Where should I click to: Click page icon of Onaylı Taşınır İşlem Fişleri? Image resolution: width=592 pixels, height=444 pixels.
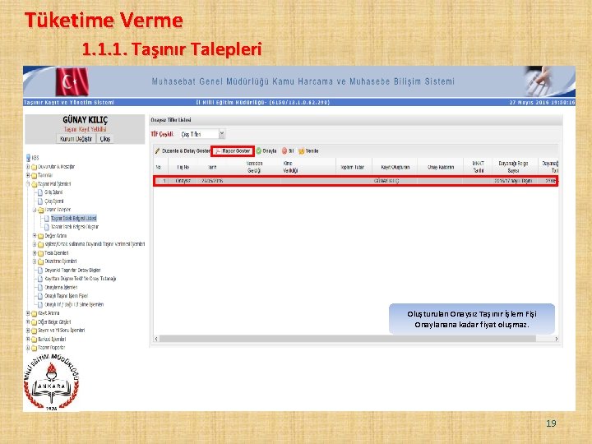point(40,296)
